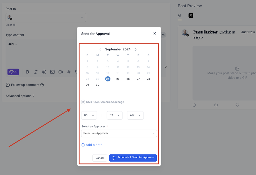
Task: Toggle bold text formatting
Action: click(x=28, y=72)
